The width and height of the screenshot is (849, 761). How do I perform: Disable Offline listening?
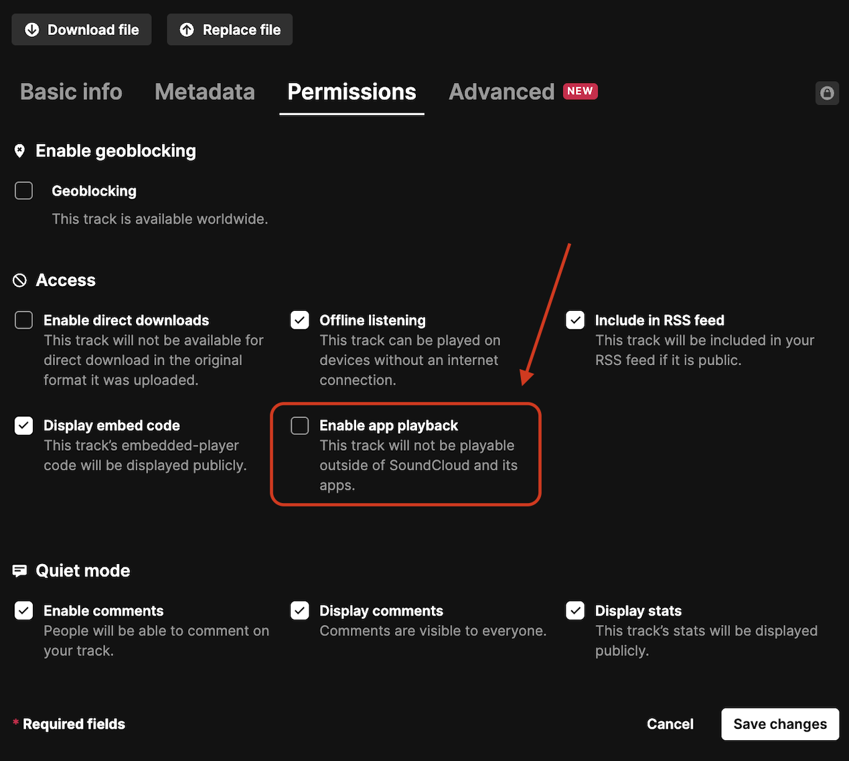tap(299, 320)
